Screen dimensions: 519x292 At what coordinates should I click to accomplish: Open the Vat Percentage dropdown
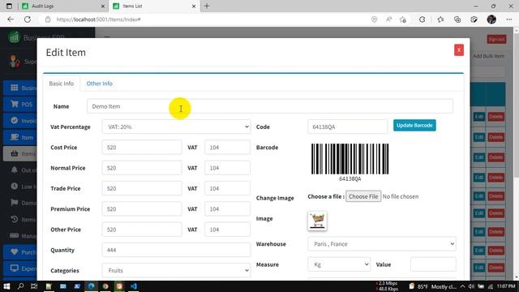click(x=177, y=127)
